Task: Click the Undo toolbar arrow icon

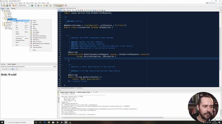Action: click(13, 6)
